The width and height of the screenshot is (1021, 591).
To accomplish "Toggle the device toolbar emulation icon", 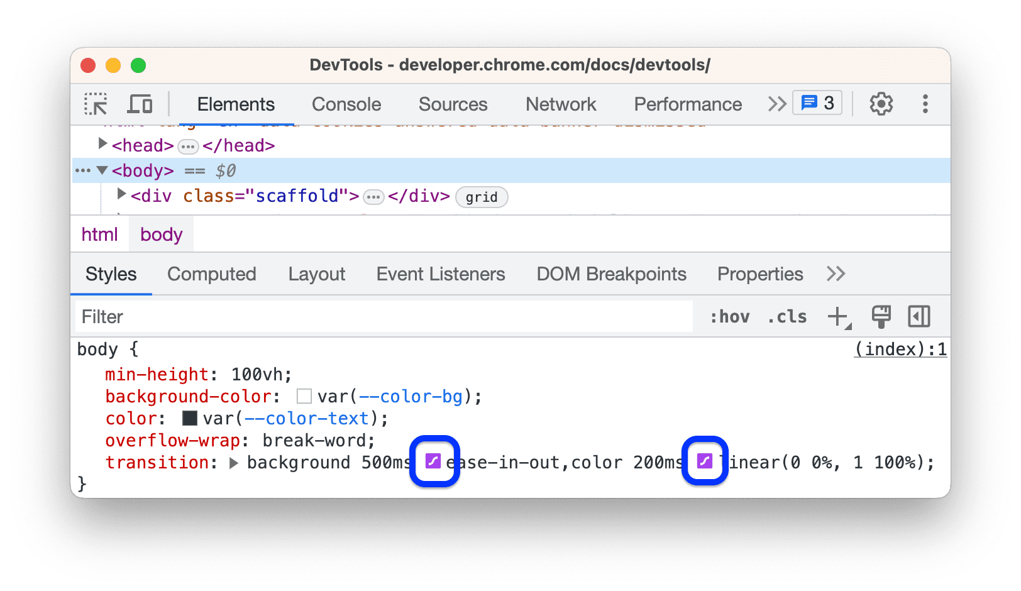I will (x=140, y=104).
